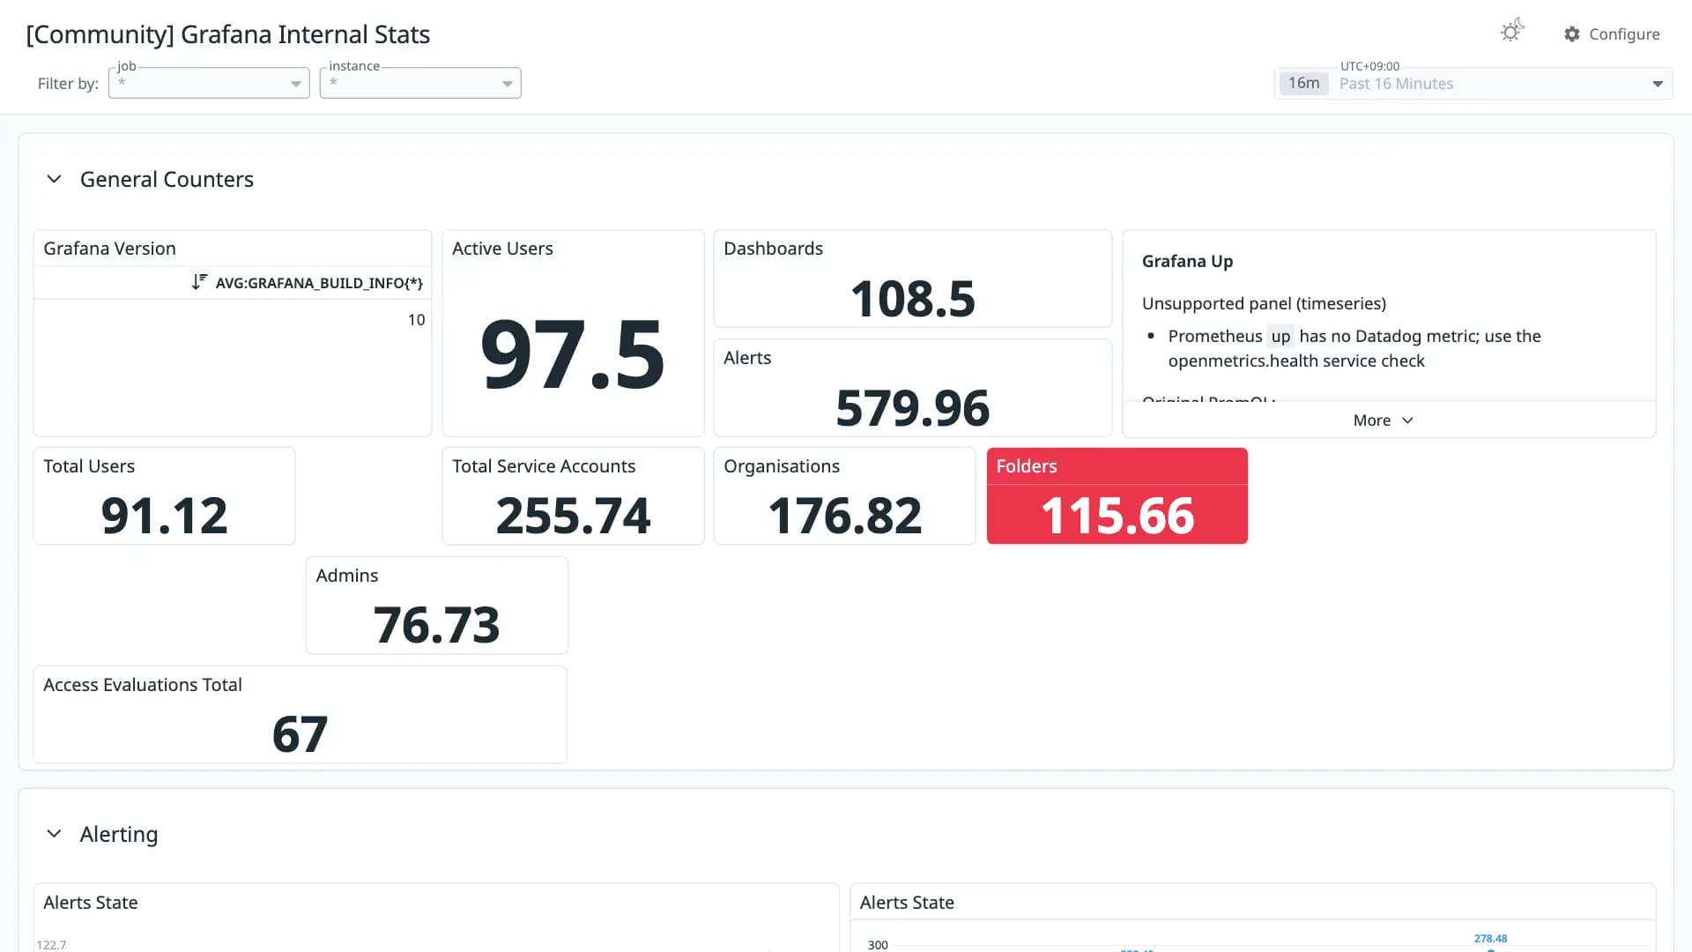Click the Folders widget title
Image resolution: width=1692 pixels, height=952 pixels.
[1027, 466]
